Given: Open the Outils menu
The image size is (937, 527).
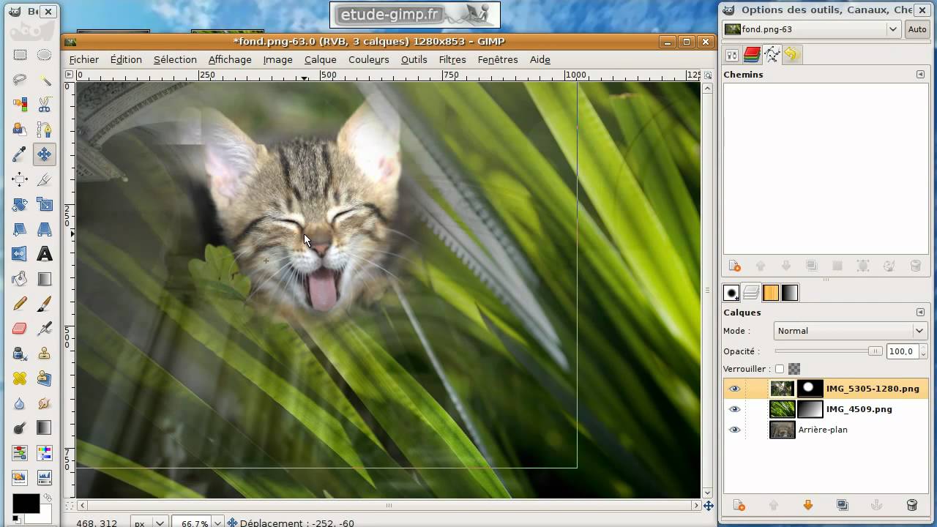Looking at the screenshot, I should pyautogui.click(x=414, y=59).
